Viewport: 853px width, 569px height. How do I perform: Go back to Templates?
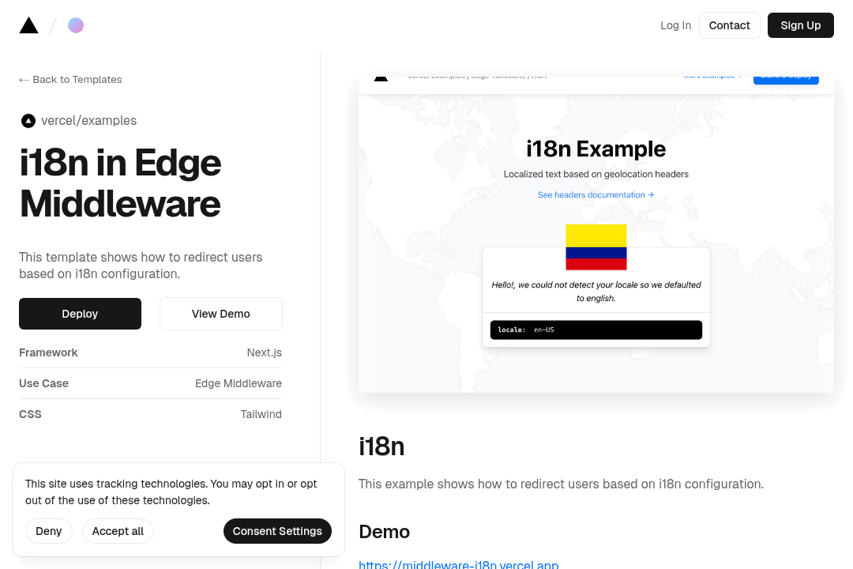pyautogui.click(x=70, y=80)
